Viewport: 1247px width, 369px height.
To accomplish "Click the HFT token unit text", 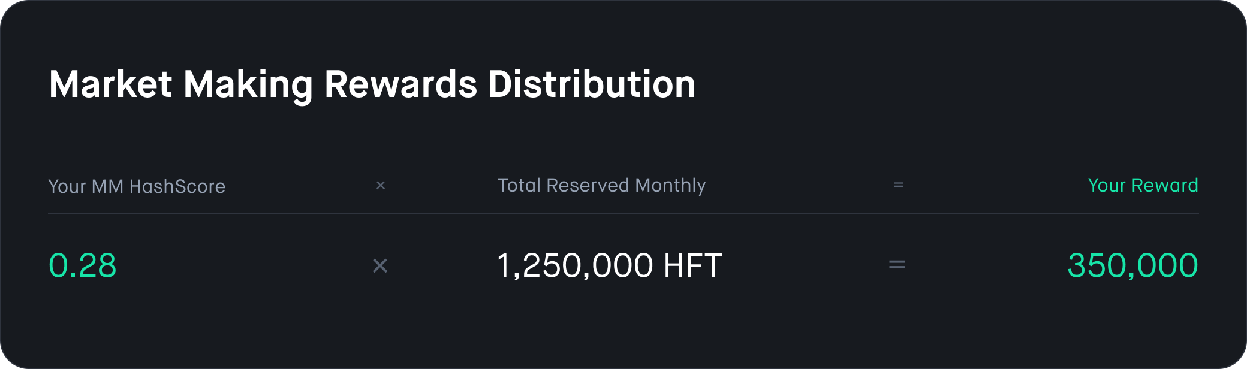I will click(692, 265).
